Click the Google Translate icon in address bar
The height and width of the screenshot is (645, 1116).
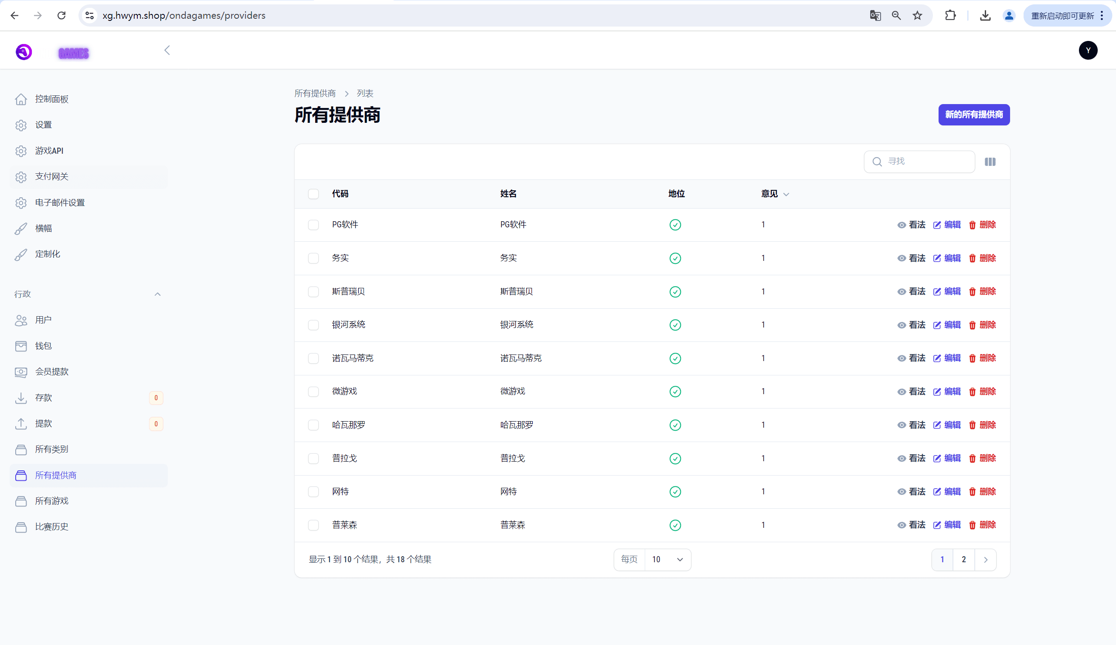(x=875, y=16)
